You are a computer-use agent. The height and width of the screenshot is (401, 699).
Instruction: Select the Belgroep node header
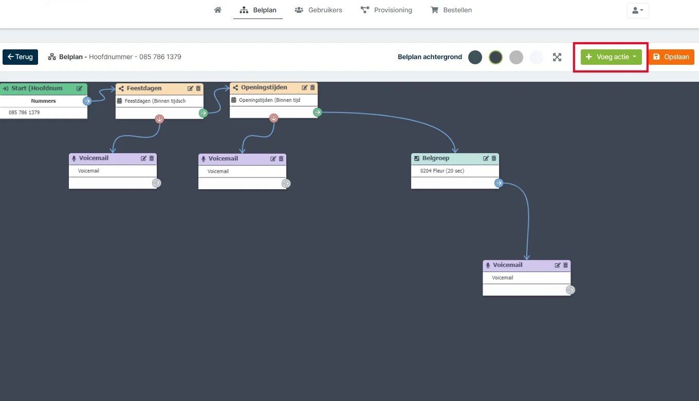[455, 158]
